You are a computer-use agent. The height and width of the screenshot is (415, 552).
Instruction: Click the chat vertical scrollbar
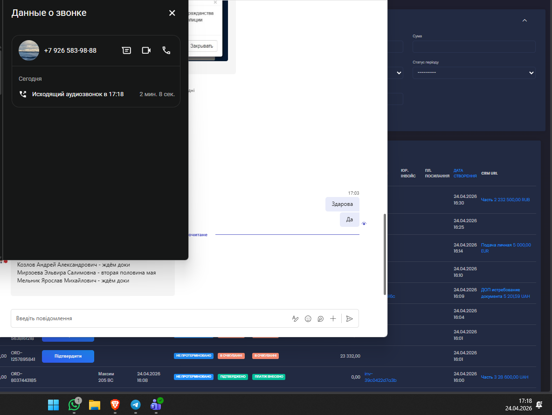[385, 254]
